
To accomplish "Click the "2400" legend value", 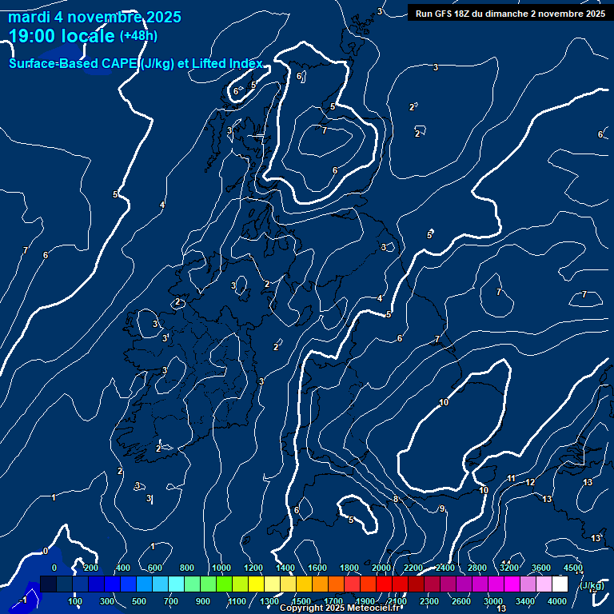I will coord(445,568).
